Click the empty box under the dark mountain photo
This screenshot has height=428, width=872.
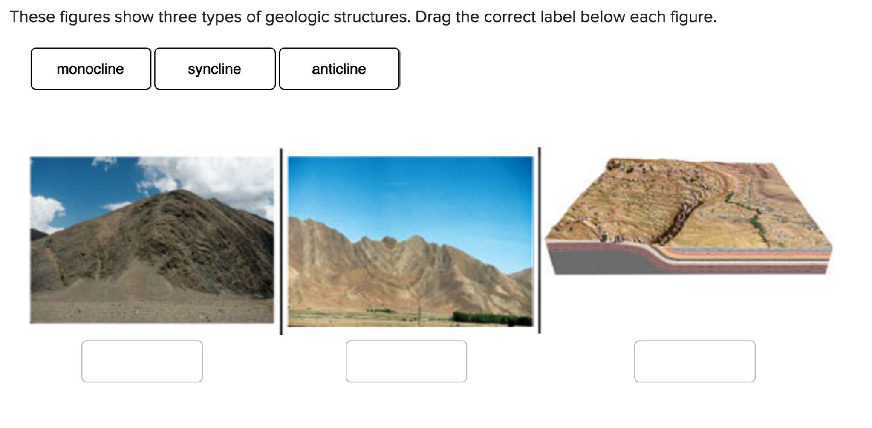[142, 361]
